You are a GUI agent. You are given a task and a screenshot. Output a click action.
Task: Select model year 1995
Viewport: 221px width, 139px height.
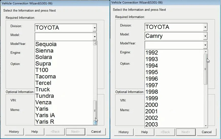(x=174, y=72)
